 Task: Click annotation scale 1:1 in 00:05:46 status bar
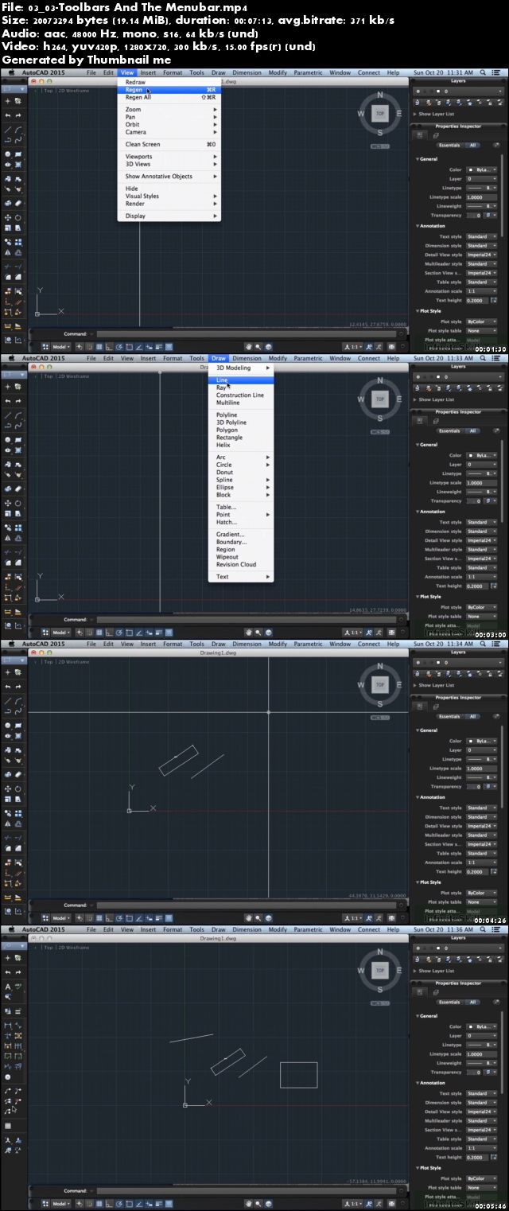(x=352, y=1204)
